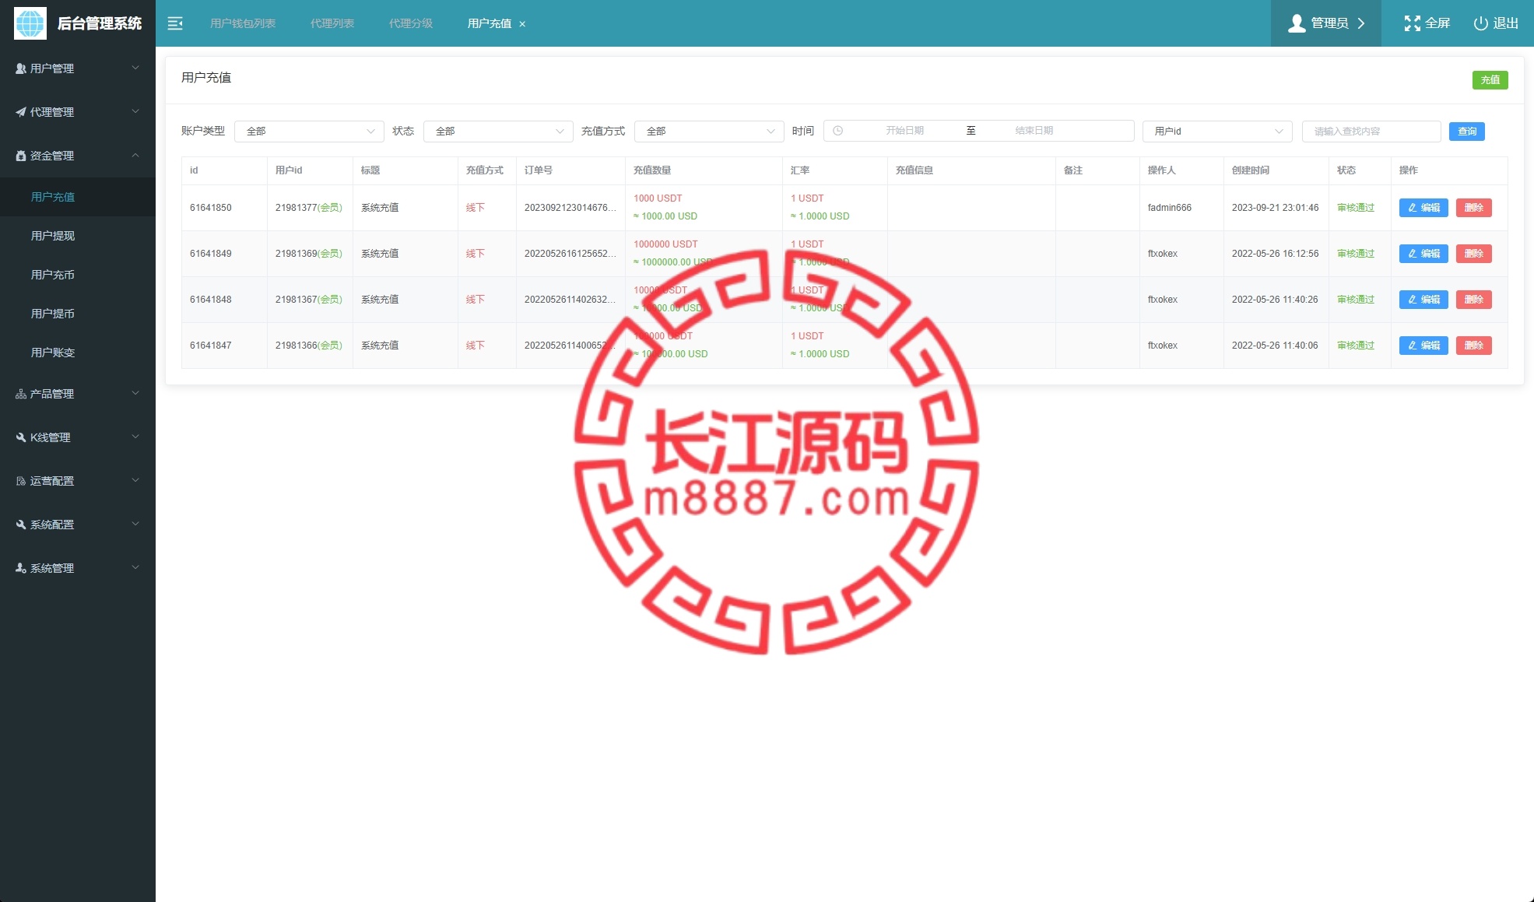This screenshot has width=1534, height=902.
Task: Click 审核通过 status in row 61641847
Action: click(x=1356, y=346)
